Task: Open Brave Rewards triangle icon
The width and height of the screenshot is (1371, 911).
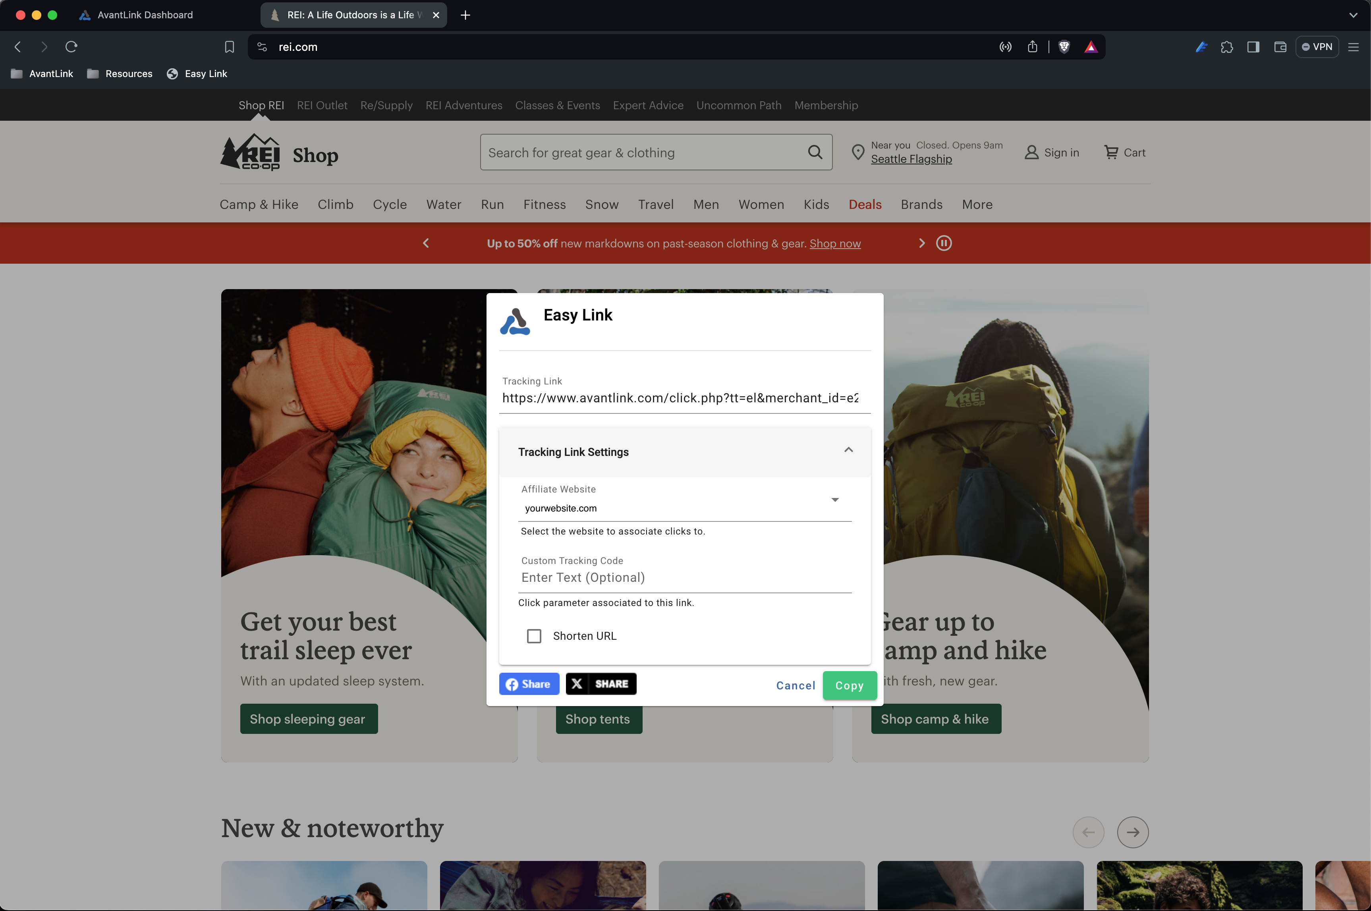Action: (x=1091, y=47)
